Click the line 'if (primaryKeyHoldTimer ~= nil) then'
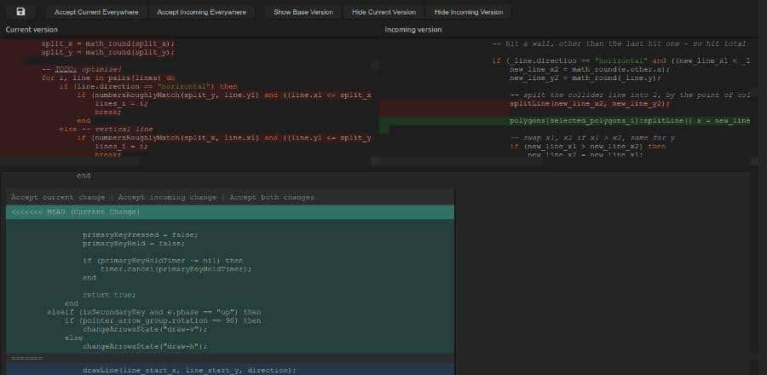767x375 pixels. coord(163,261)
